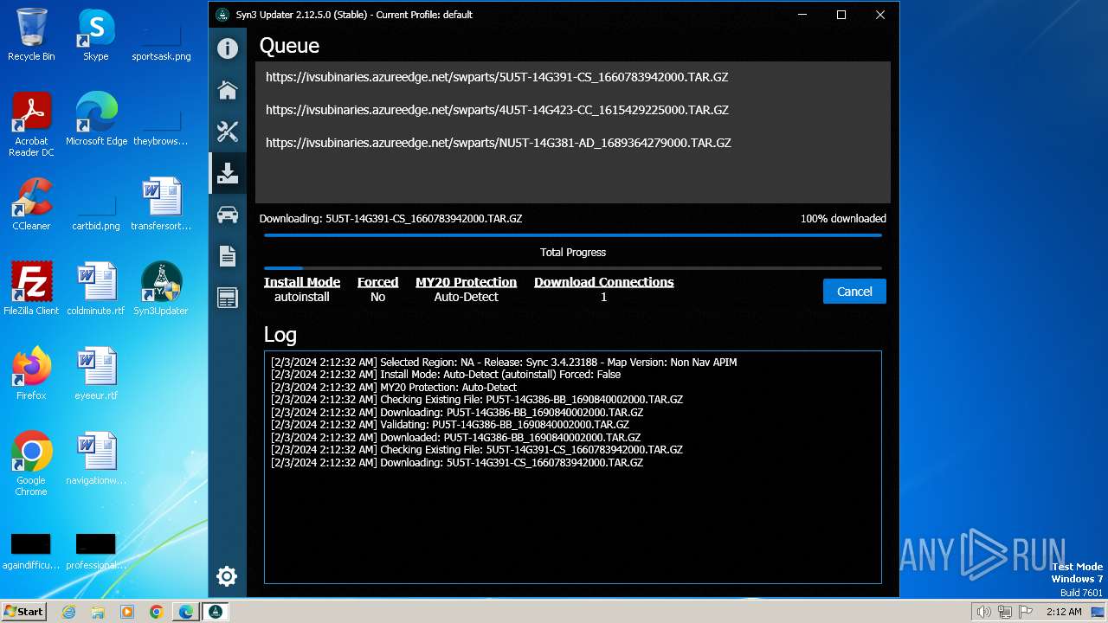Select eyeeur.rtf desktop file
Viewport: 1108px width, 623px height.
96,375
